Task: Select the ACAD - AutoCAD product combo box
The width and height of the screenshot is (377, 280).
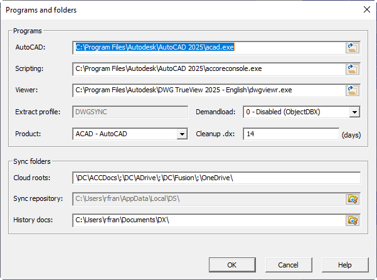Action: click(130, 134)
